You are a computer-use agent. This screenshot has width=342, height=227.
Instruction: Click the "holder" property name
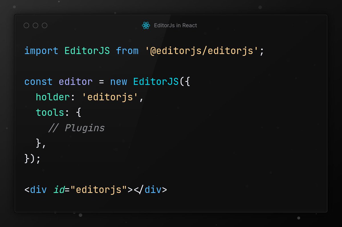(x=53, y=97)
